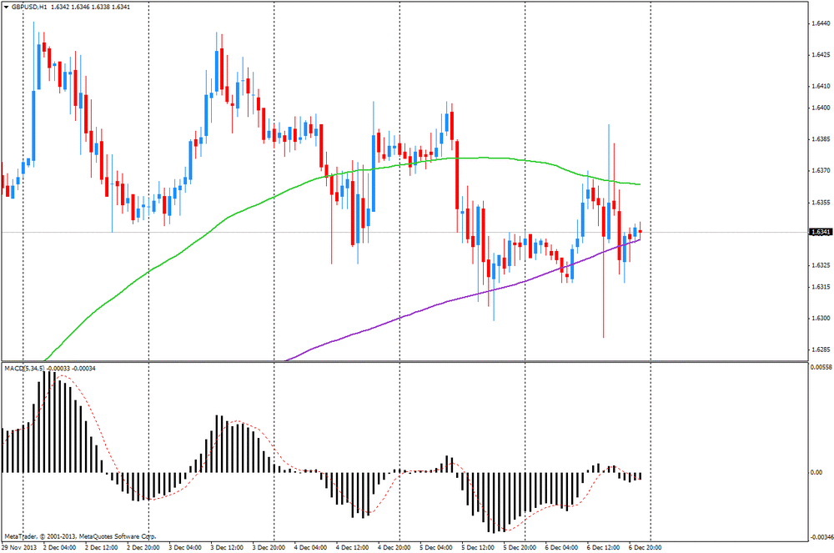This screenshot has width=834, height=553.
Task: Click the highlighted 1.6341 current price tag
Action: pos(820,232)
